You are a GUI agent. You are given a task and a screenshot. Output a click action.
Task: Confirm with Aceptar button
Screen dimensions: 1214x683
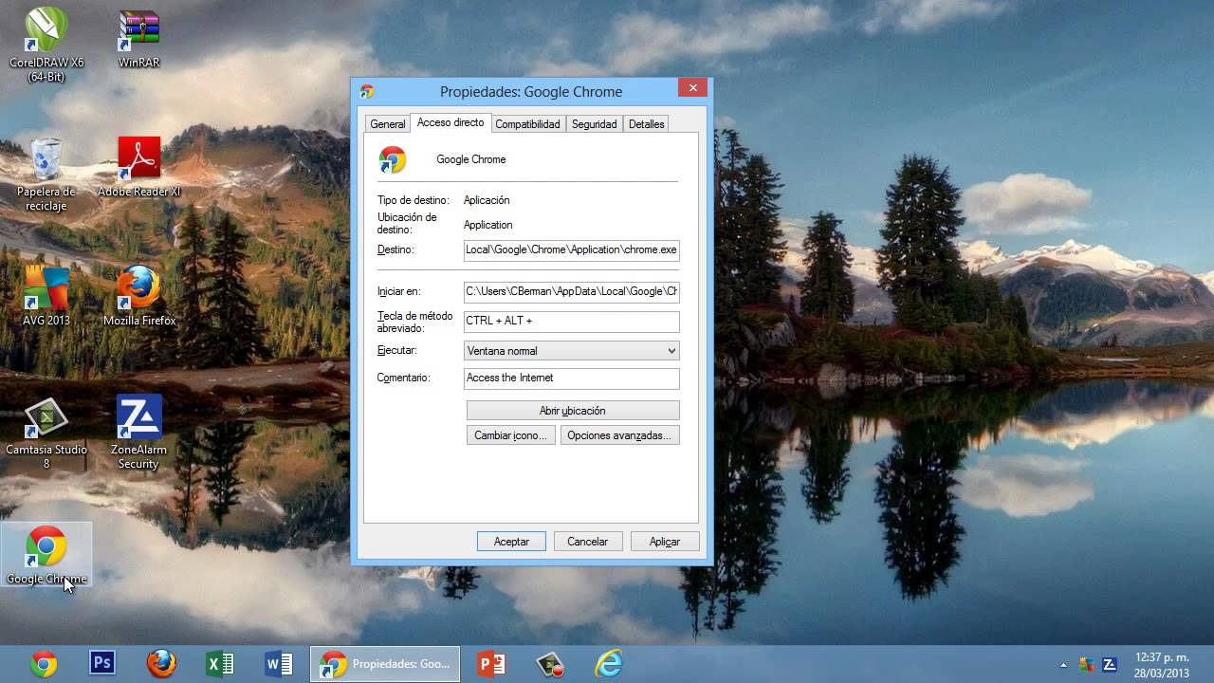[511, 542]
